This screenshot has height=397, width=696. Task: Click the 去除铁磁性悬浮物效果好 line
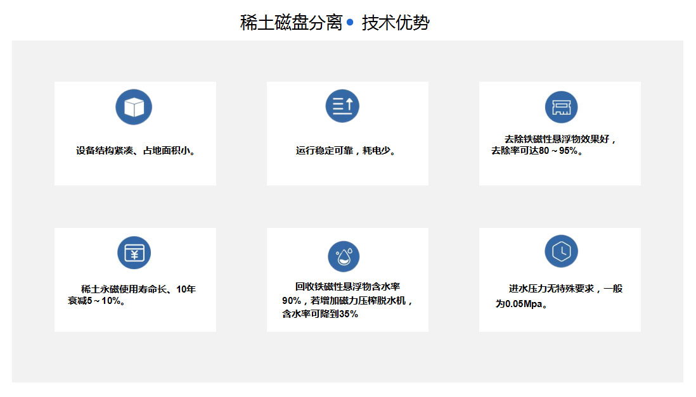coord(560,139)
